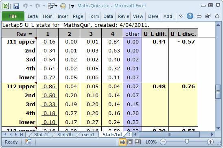The image size is (223, 148).
Task: Select the Lertap5 U-L stats title cell
Action: tap(76, 25)
